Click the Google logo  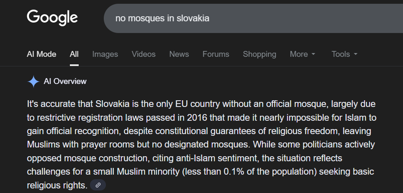coord(52,18)
